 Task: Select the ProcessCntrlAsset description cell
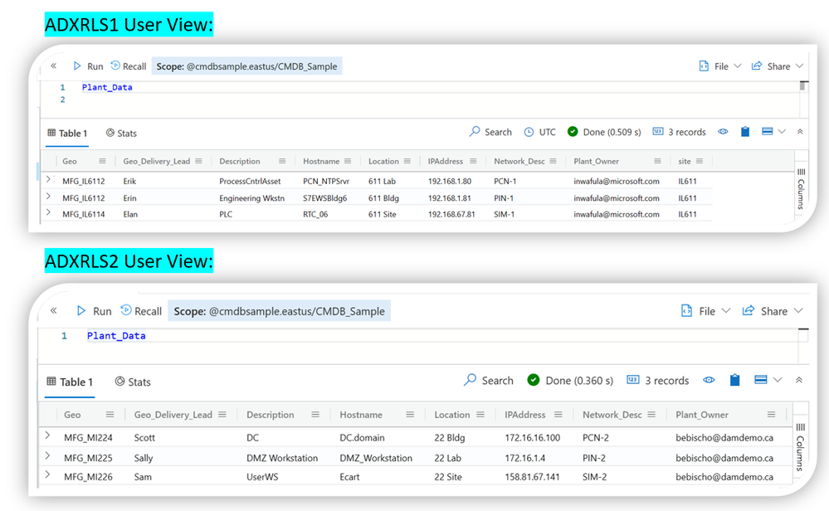pos(250,181)
